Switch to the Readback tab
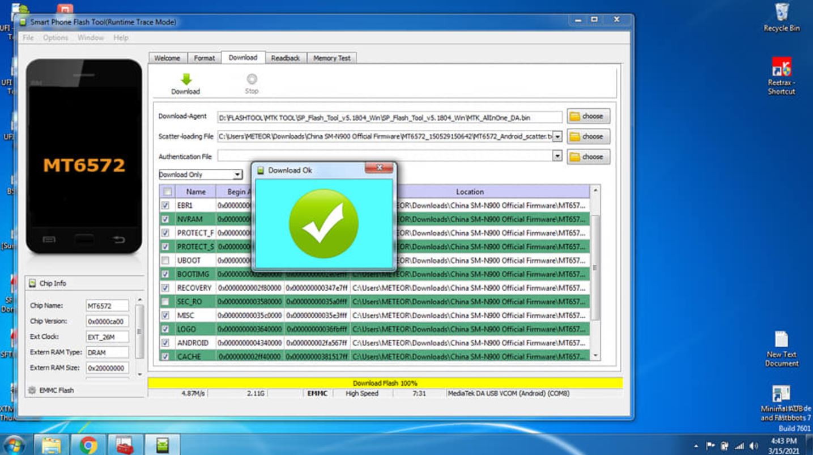813x455 pixels. pyautogui.click(x=286, y=58)
